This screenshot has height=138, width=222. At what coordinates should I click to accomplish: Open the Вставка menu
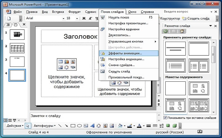click(58, 12)
